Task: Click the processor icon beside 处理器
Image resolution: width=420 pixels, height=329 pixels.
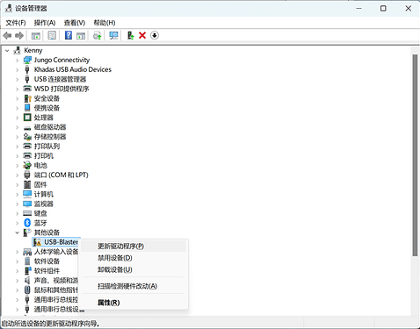Action: [x=27, y=118]
